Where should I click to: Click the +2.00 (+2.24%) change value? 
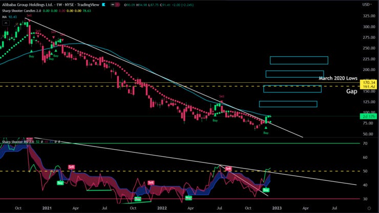pyautogui.click(x=182, y=5)
